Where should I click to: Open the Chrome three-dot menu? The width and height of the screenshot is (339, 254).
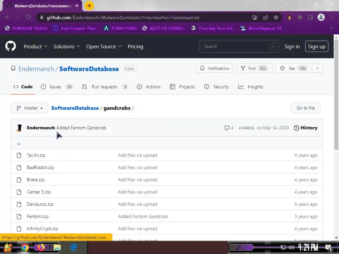click(x=332, y=17)
